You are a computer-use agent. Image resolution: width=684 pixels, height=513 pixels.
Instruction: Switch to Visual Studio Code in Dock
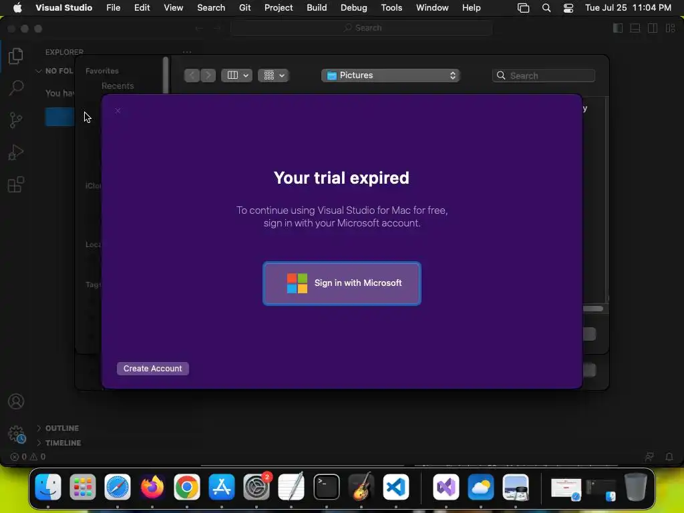click(x=396, y=487)
